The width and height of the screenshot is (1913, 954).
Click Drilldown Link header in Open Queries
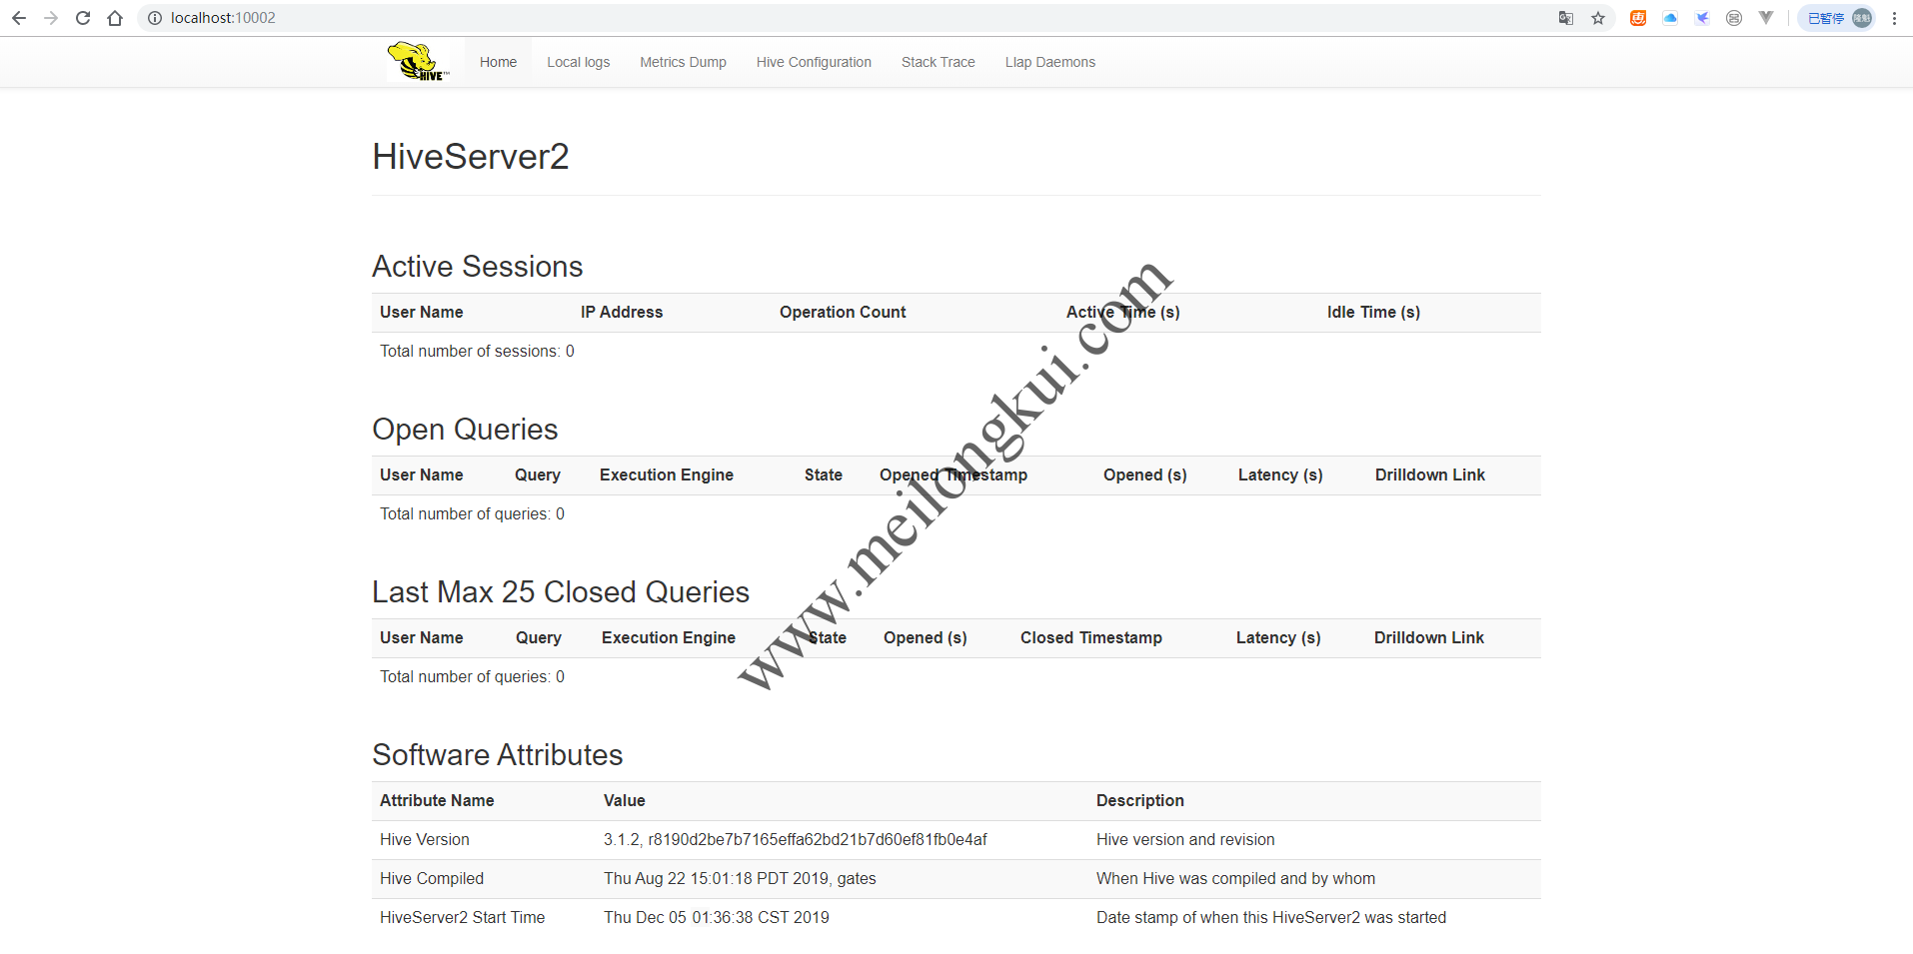click(1429, 475)
